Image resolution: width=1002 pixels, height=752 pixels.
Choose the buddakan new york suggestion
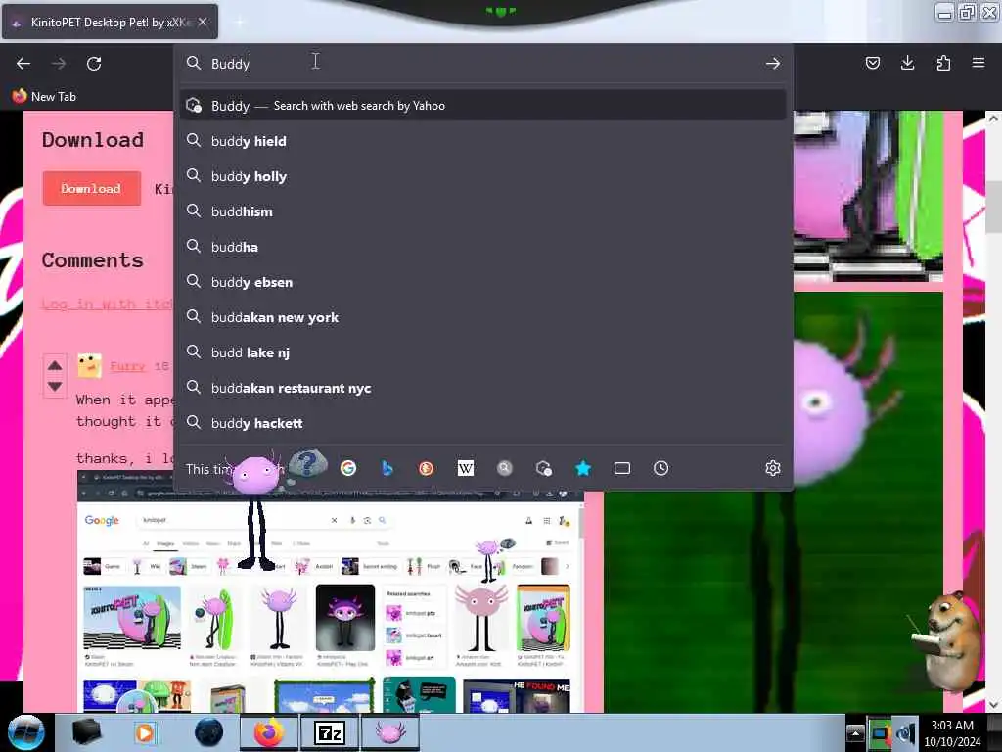tap(482, 317)
